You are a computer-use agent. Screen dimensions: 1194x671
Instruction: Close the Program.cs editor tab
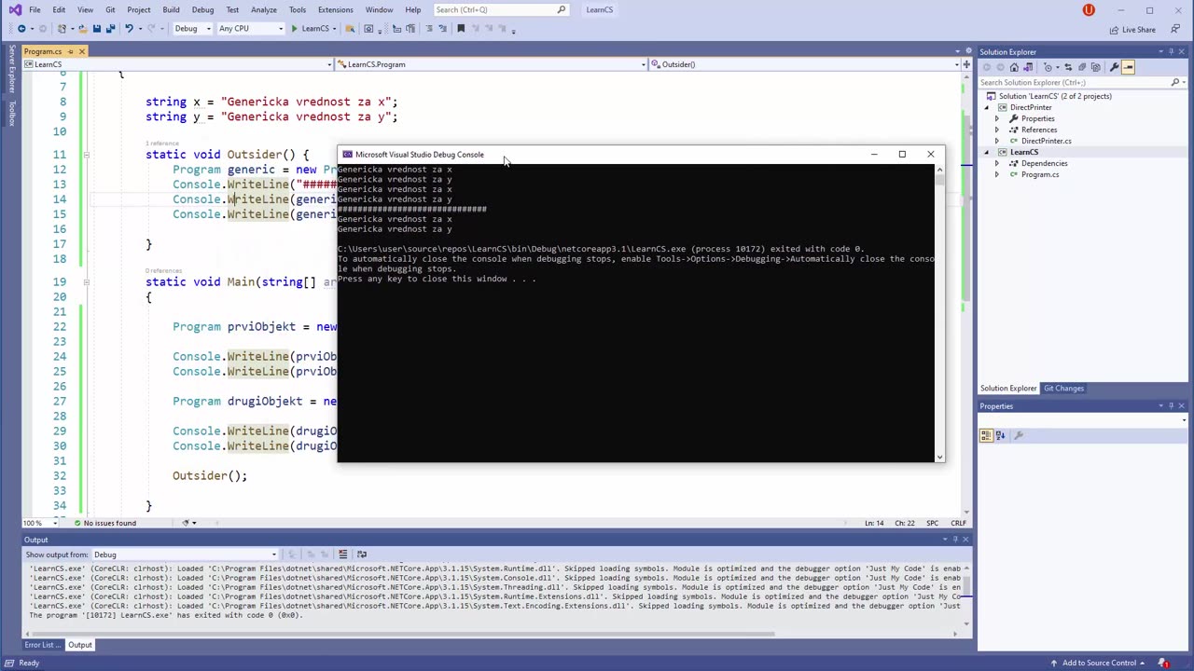tap(81, 51)
